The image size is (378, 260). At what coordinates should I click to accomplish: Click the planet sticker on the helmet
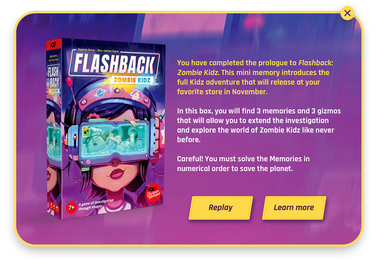[x=100, y=93]
